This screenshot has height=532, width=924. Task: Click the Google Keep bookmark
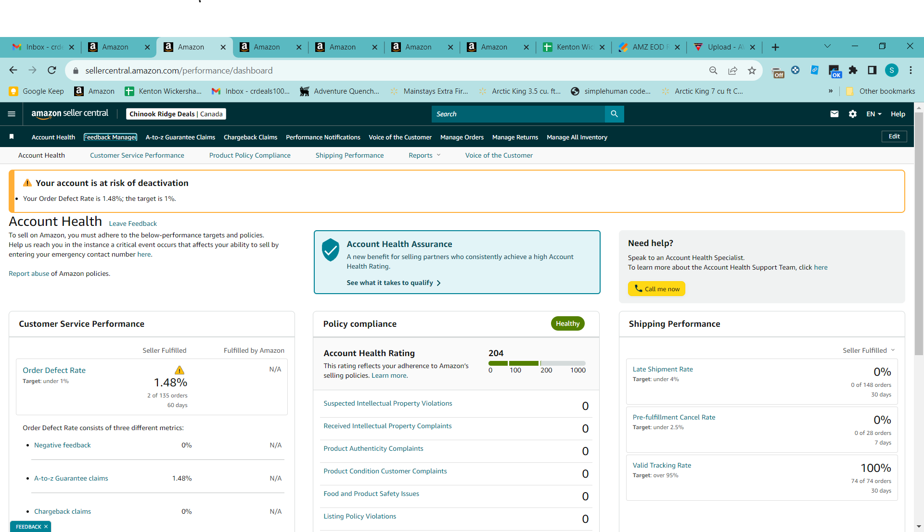coord(37,91)
